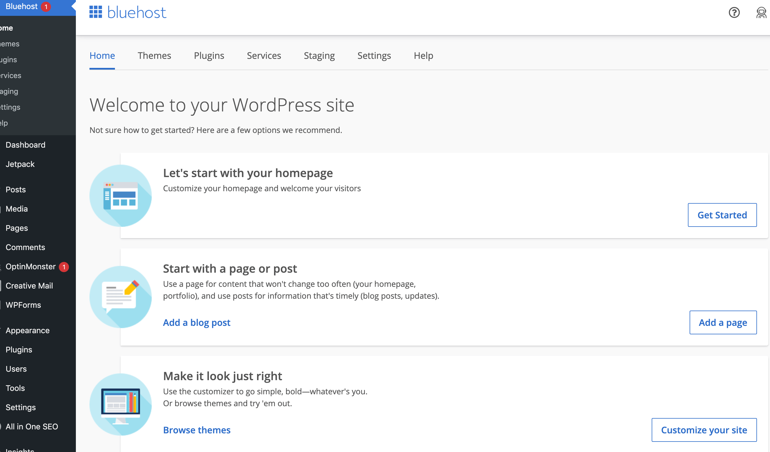The height and width of the screenshot is (452, 770).
Task: Open Creative Mail in the sidebar
Action: [29, 286]
